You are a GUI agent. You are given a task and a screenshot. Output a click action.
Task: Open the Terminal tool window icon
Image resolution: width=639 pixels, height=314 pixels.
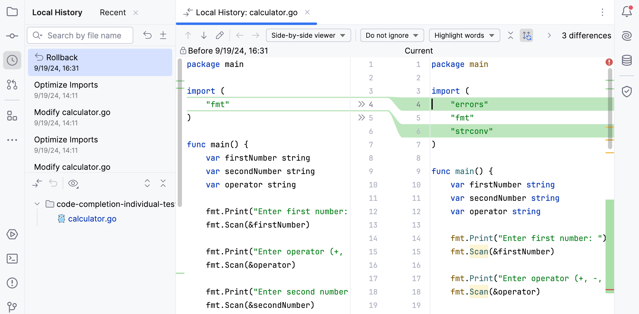(12, 259)
